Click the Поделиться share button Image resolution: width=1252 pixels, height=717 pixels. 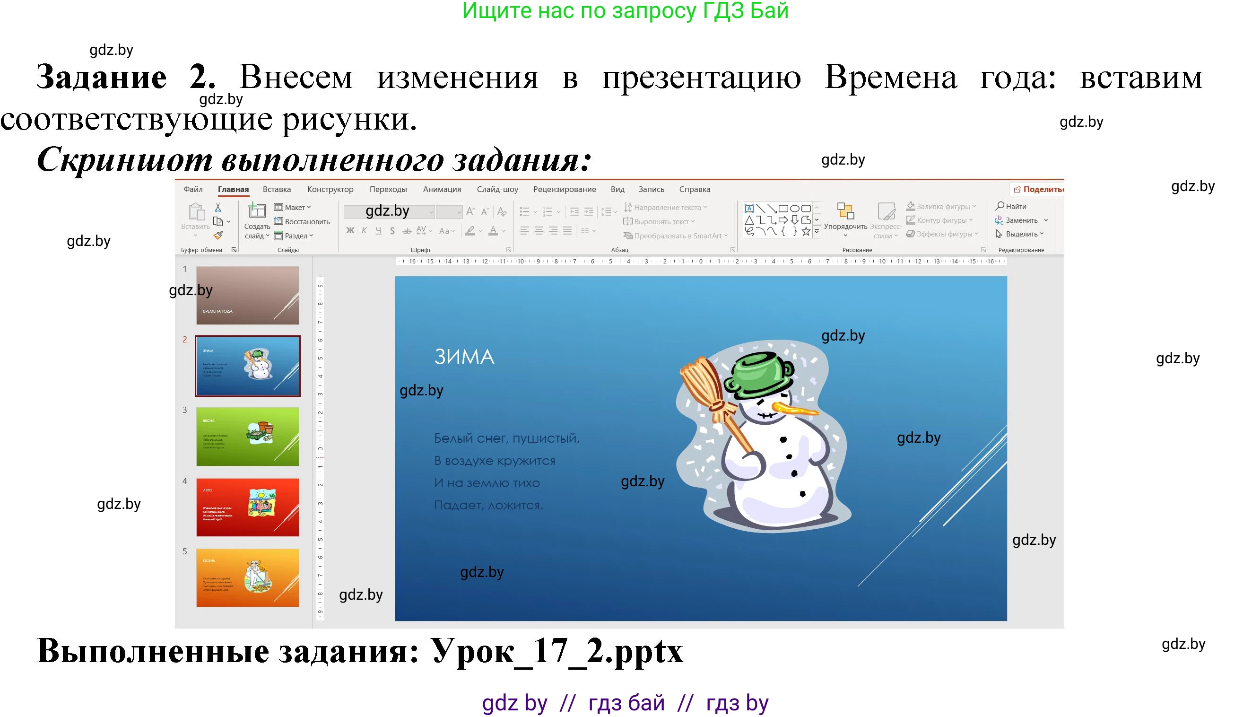1037,189
